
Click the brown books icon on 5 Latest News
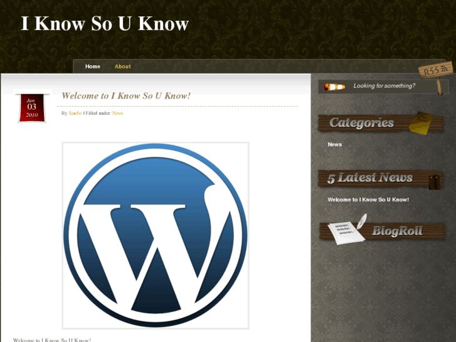click(434, 182)
